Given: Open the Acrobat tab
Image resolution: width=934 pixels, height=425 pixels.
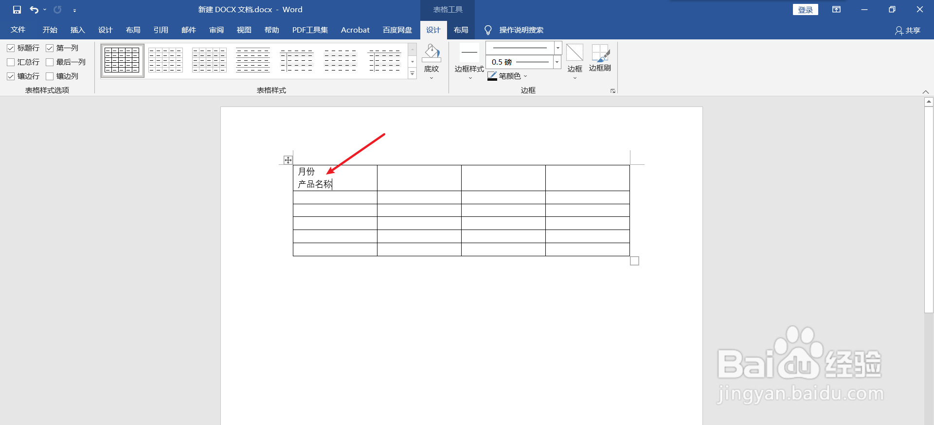Looking at the screenshot, I should [355, 30].
